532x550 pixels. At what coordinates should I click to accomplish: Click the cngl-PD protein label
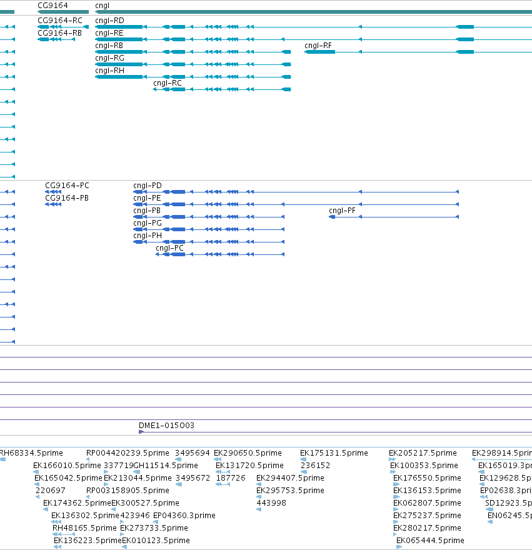point(148,186)
